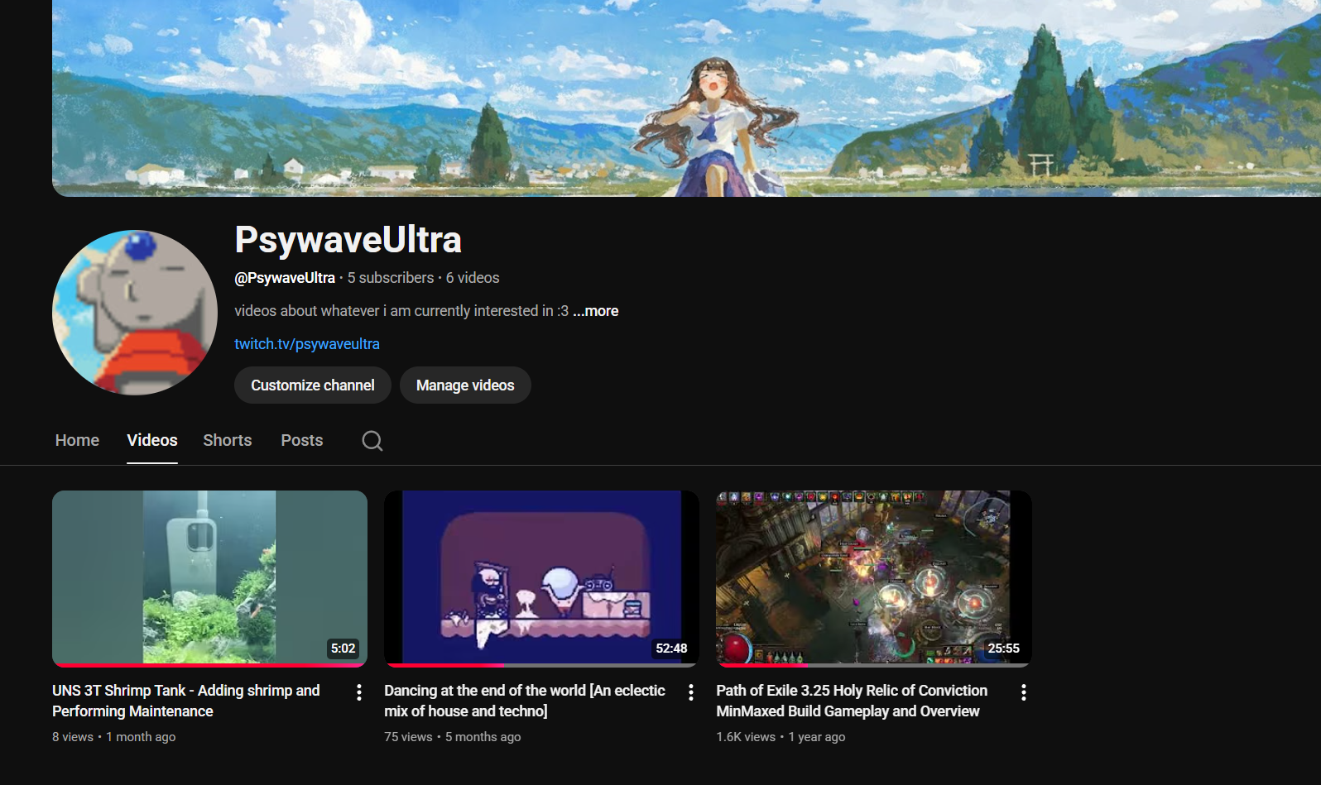The image size is (1321, 785).
Task: Click the Customize channel button
Action: coord(313,385)
